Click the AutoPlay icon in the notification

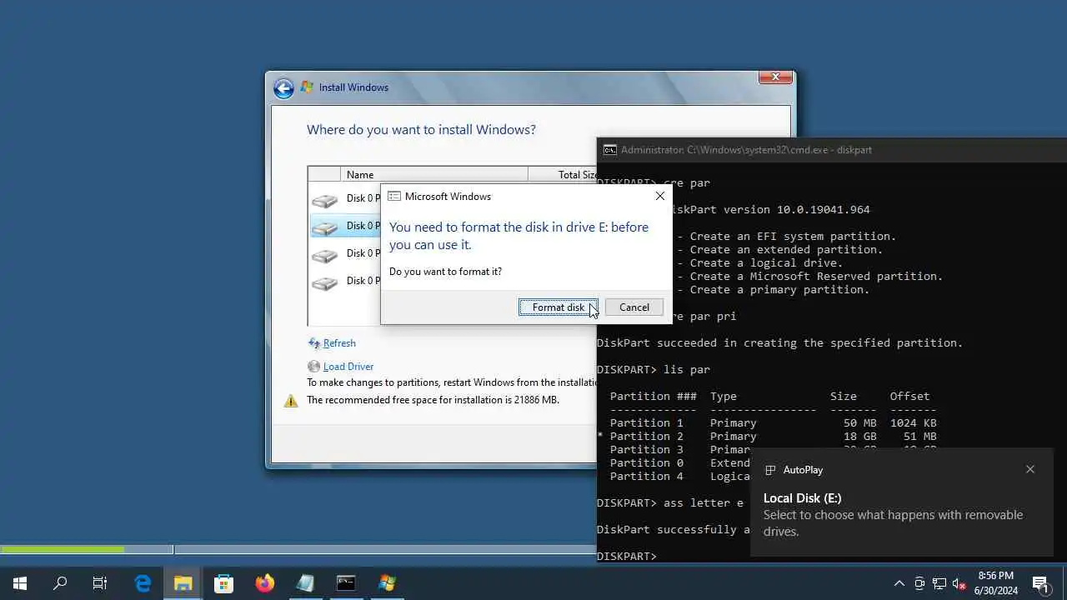770,470
